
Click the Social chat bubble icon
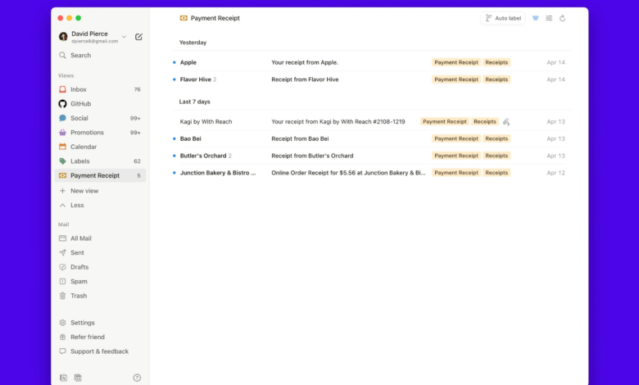62,118
